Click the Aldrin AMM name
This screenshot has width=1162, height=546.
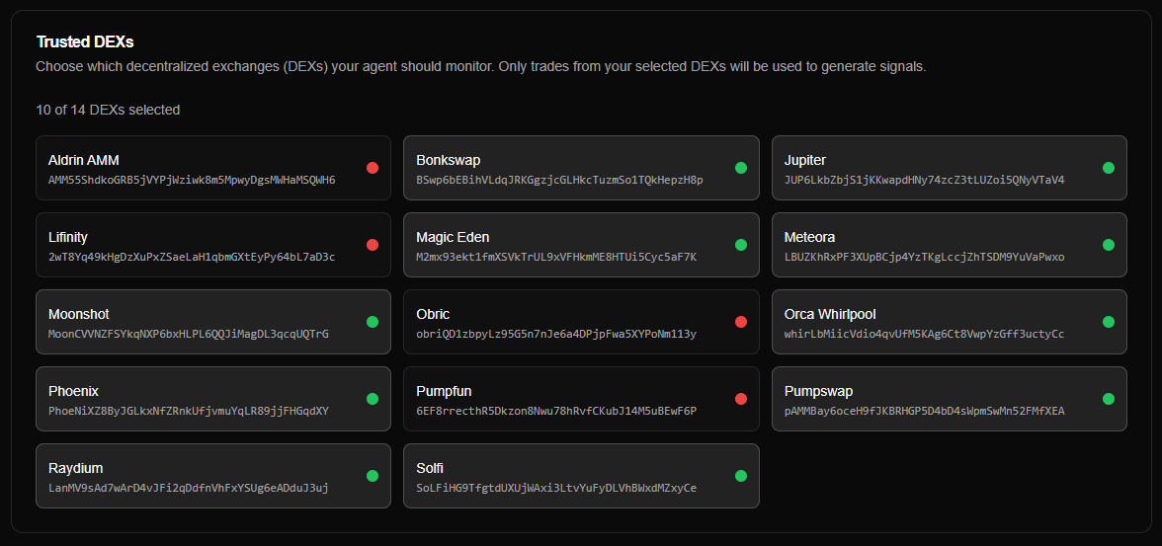pos(84,160)
